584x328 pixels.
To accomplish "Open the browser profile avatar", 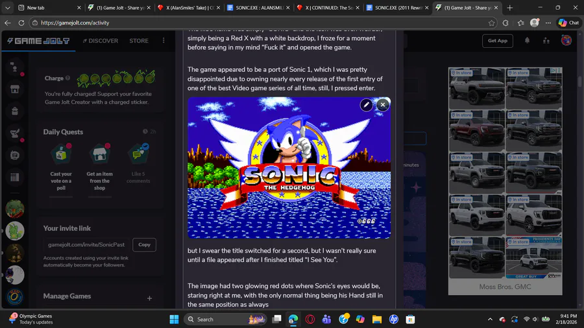I will 535,23.
